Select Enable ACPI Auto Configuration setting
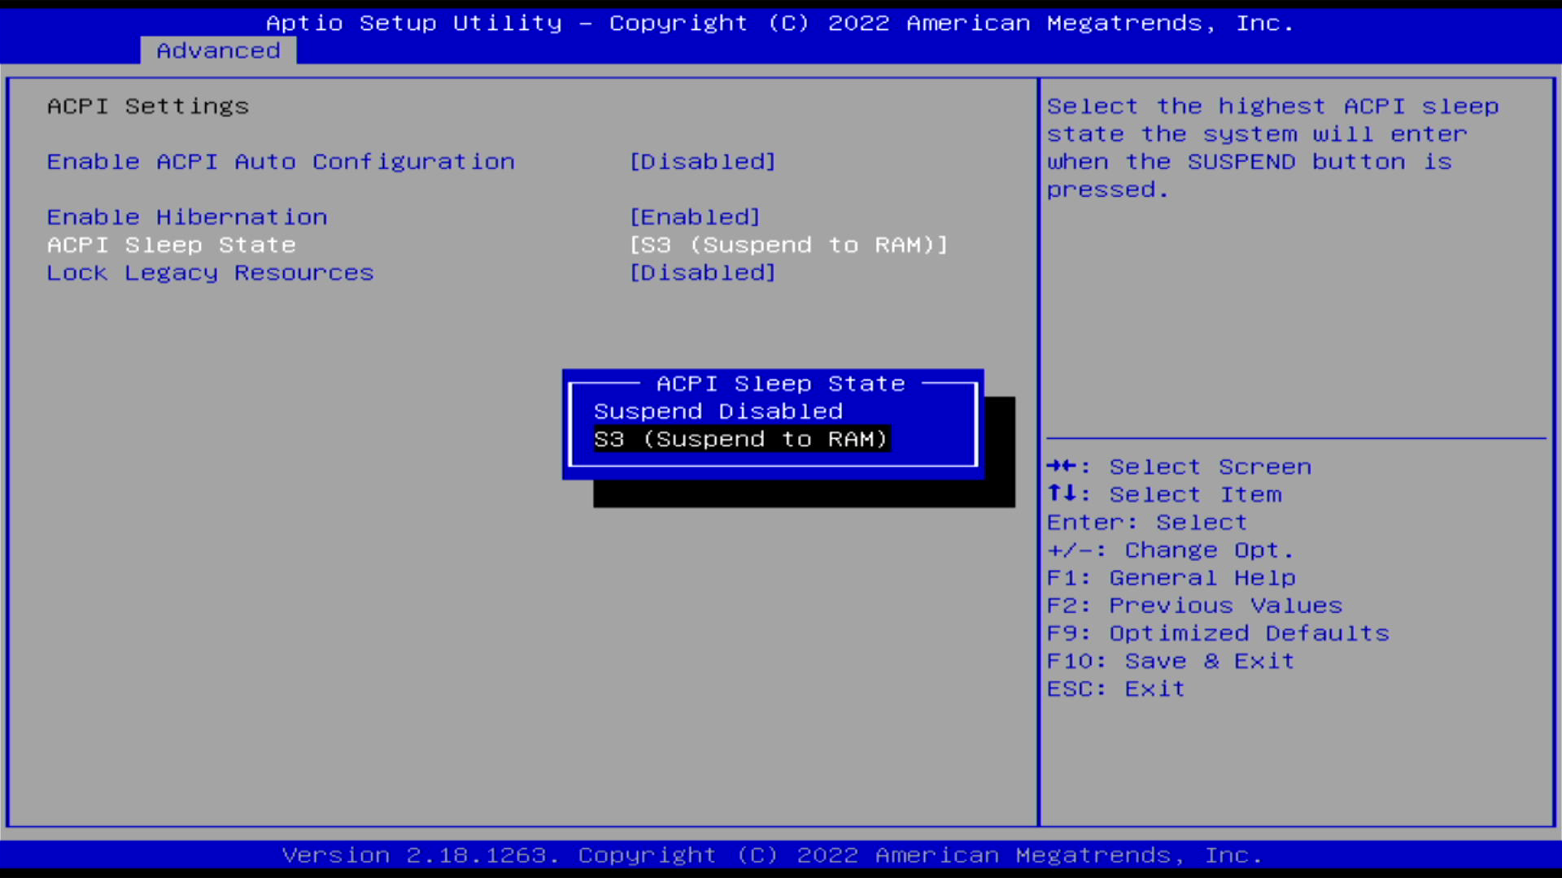Screen dimensions: 1562x878 tap(281, 162)
